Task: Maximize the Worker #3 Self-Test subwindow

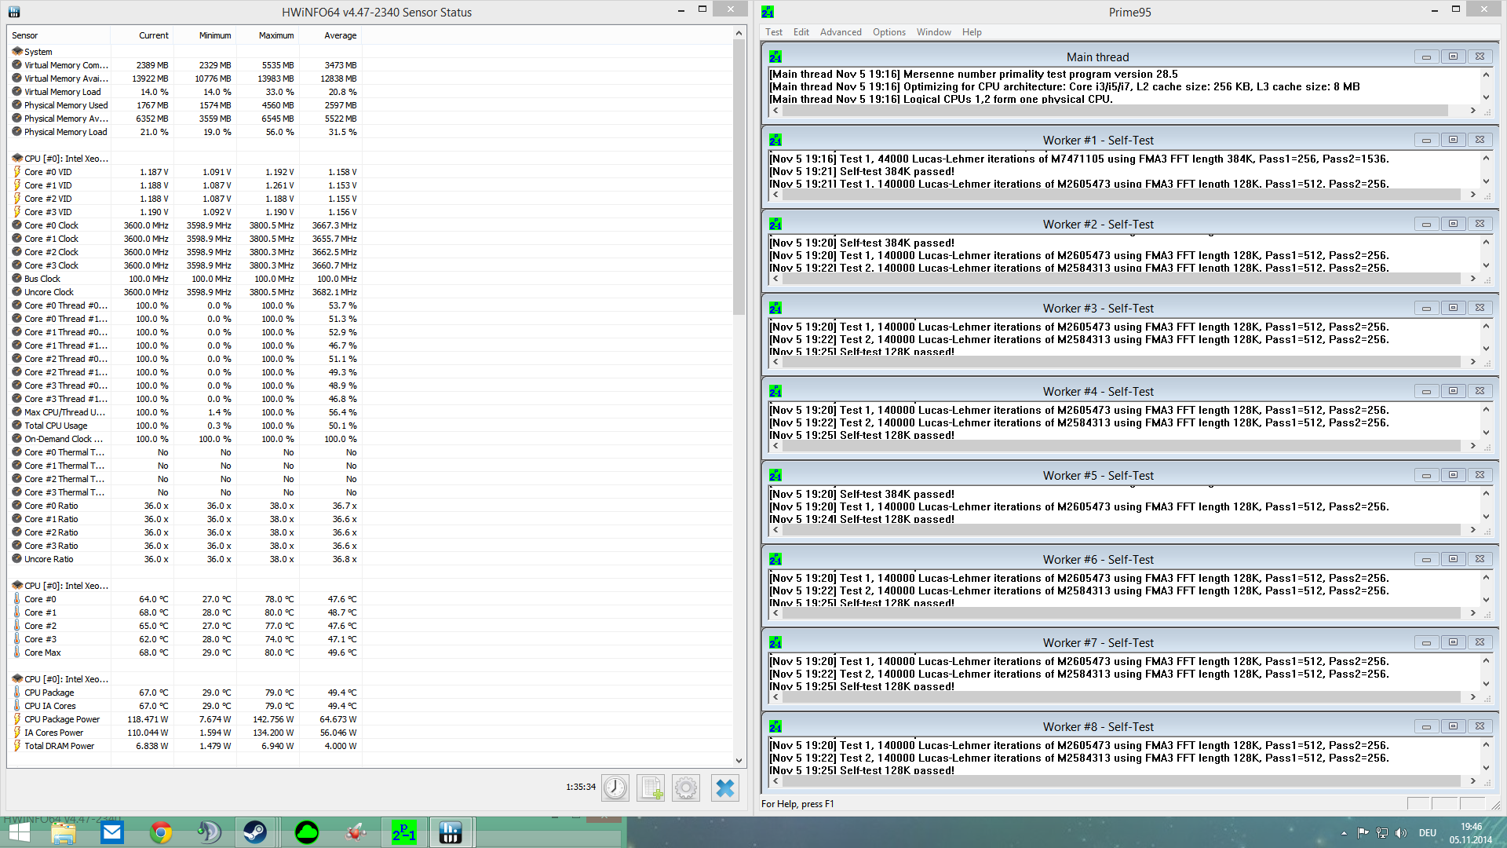Action: point(1453,308)
